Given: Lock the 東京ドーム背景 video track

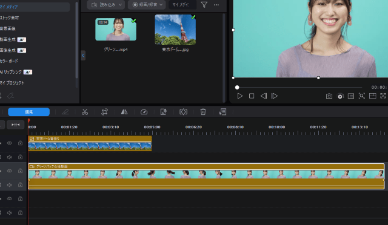Looking at the screenshot, I should (20, 143).
